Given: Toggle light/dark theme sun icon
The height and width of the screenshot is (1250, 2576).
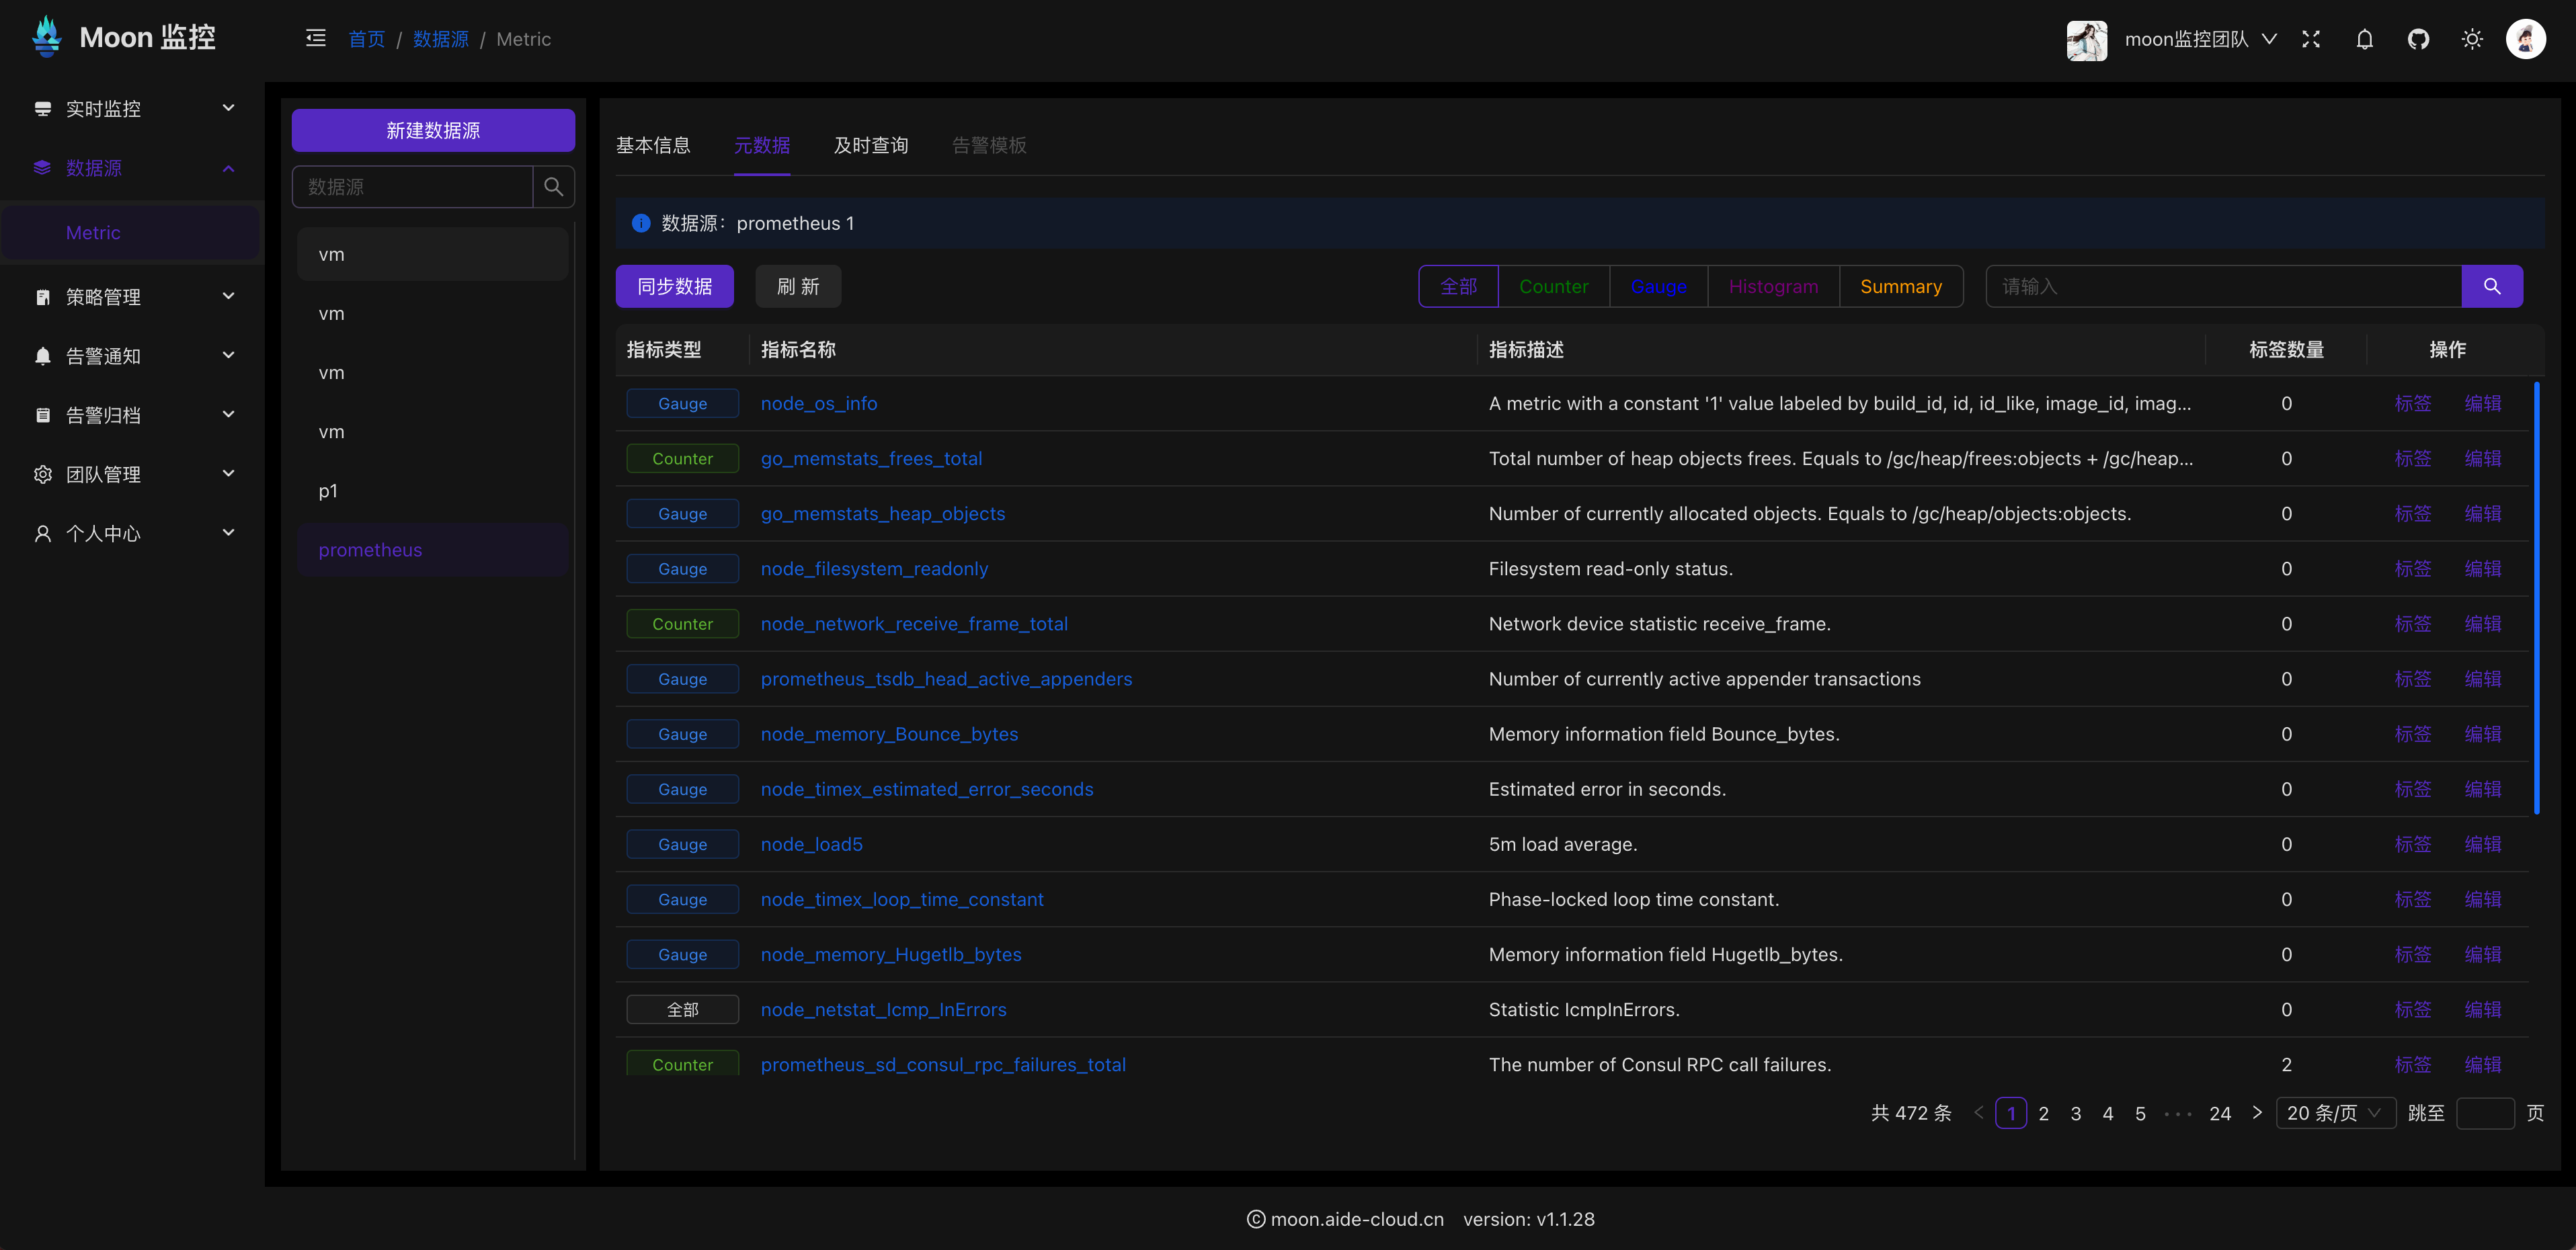Looking at the screenshot, I should click(2473, 39).
